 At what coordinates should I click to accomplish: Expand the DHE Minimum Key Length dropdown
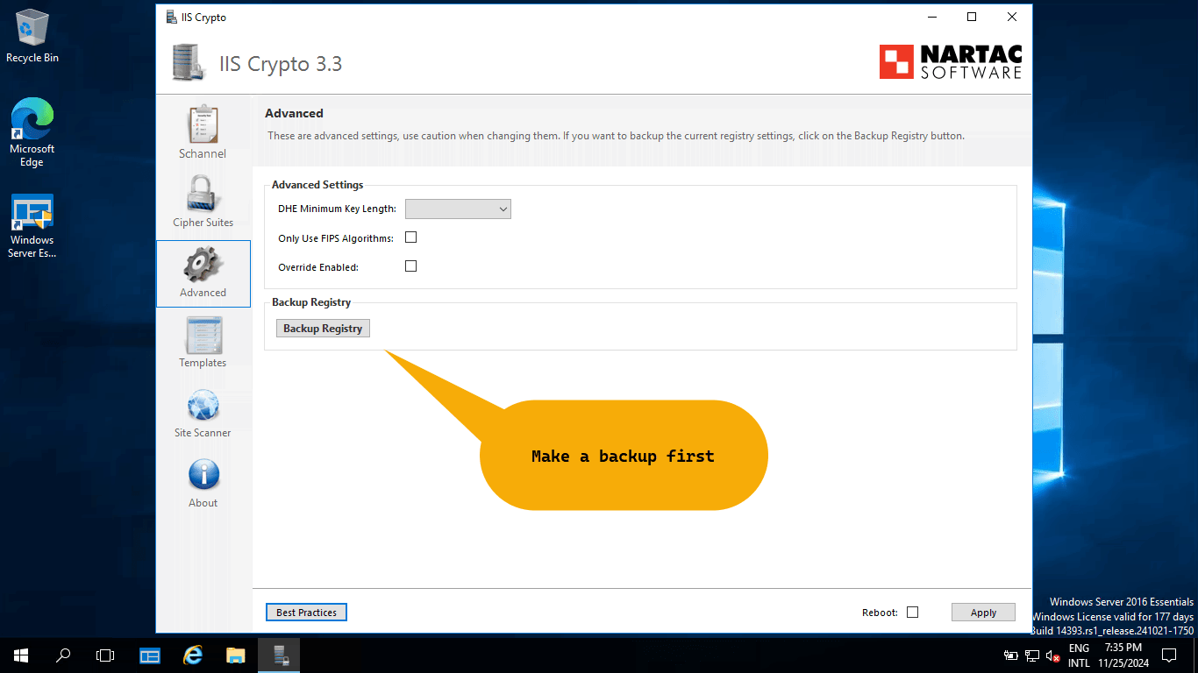[458, 209]
